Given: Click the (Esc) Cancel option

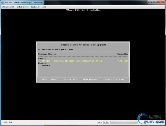Looking at the screenshot, I should click(x=50, y=79).
